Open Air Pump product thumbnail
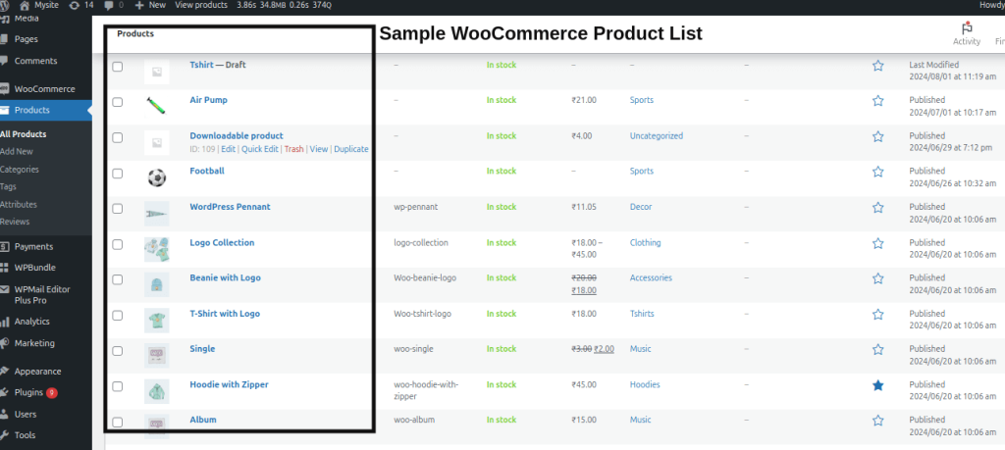 click(156, 106)
